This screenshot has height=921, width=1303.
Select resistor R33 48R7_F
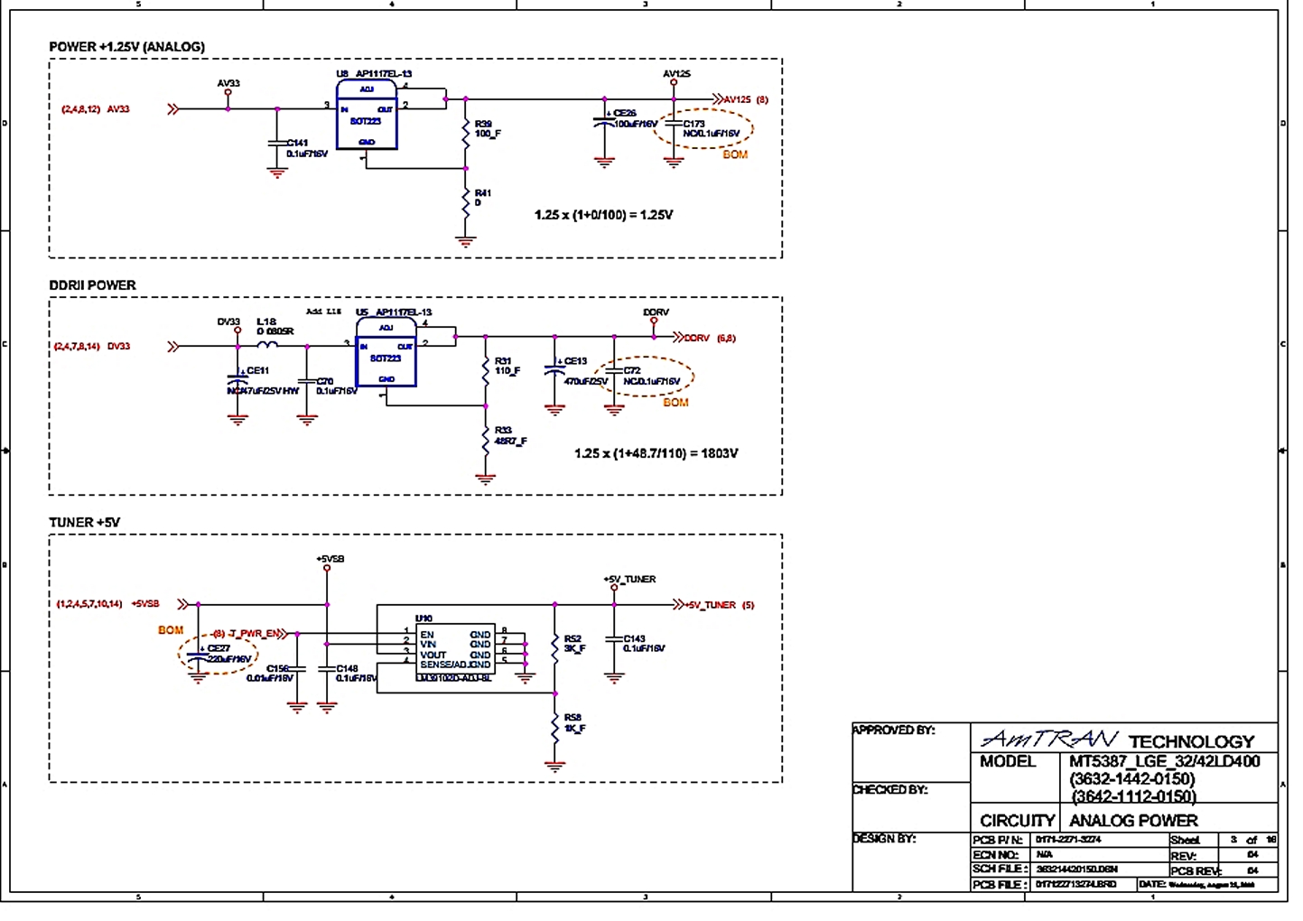pos(486,440)
